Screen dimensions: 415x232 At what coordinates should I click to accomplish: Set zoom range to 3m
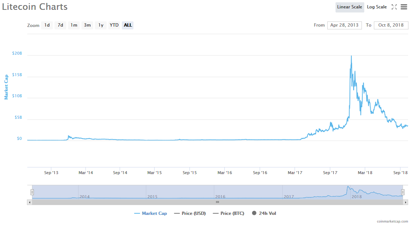tap(87, 25)
